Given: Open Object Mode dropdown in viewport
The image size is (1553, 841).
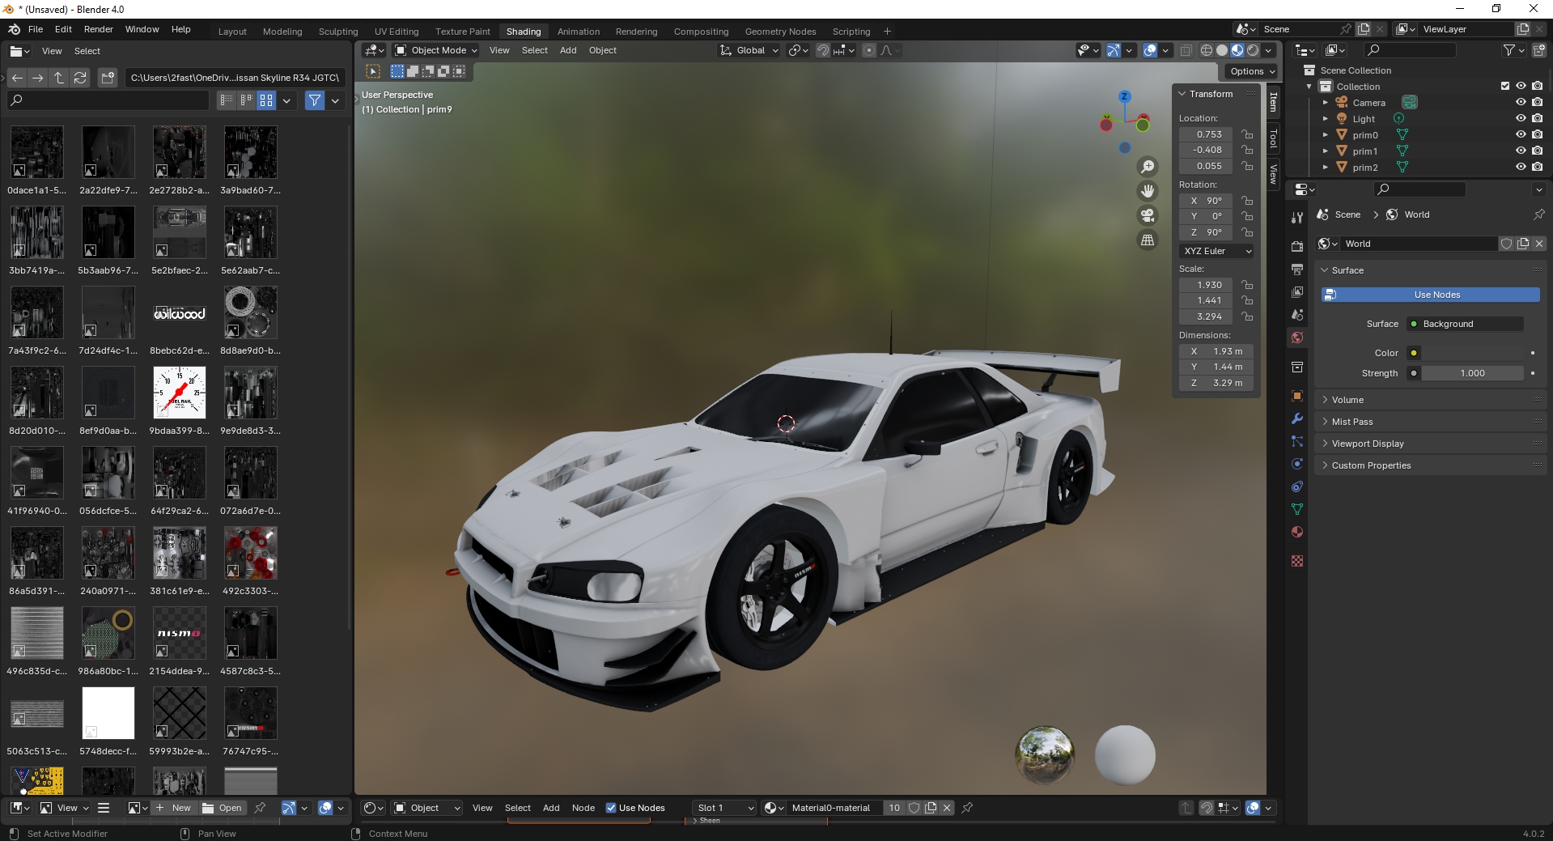Looking at the screenshot, I should click(x=436, y=50).
